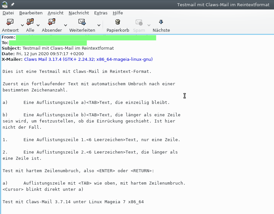This screenshot has height=214, width=274.
Task: Expand the Antwort dropdown arrow
Action: pos(22,25)
